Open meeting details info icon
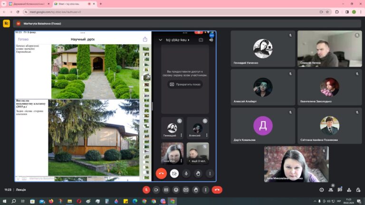This screenshot has width=365, height=205. (322, 190)
